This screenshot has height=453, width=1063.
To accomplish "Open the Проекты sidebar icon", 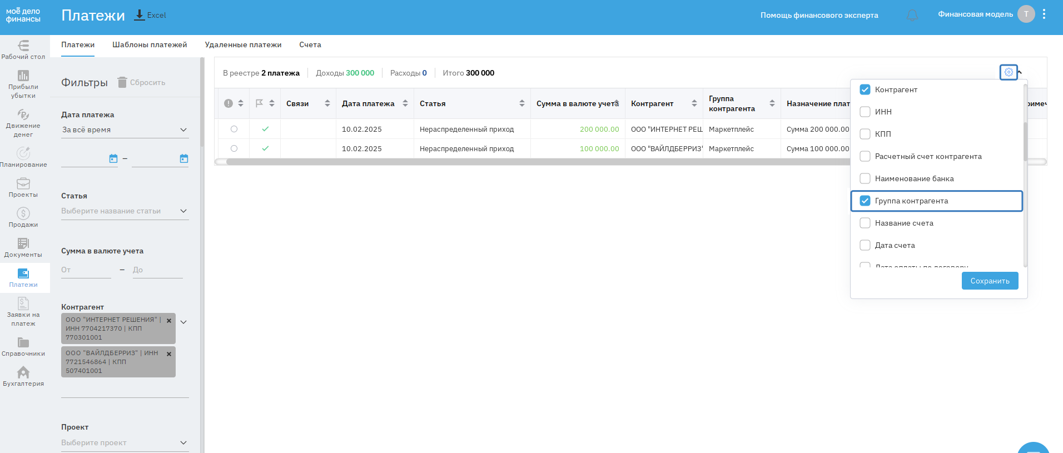I will tap(23, 183).
